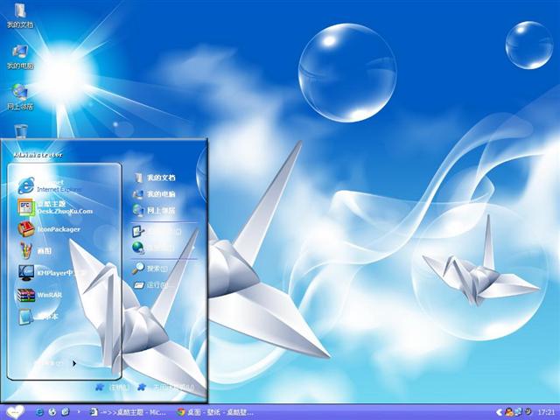
Task: Open 搜索 (Search) in Start menu
Action: click(x=150, y=269)
